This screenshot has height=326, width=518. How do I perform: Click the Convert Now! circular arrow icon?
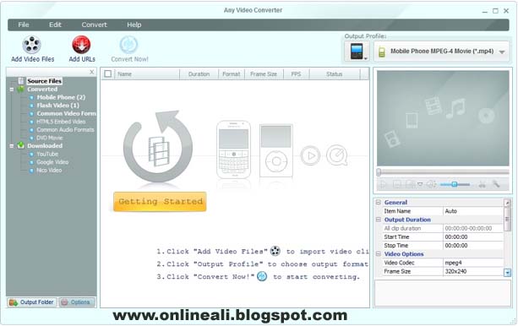pos(128,45)
